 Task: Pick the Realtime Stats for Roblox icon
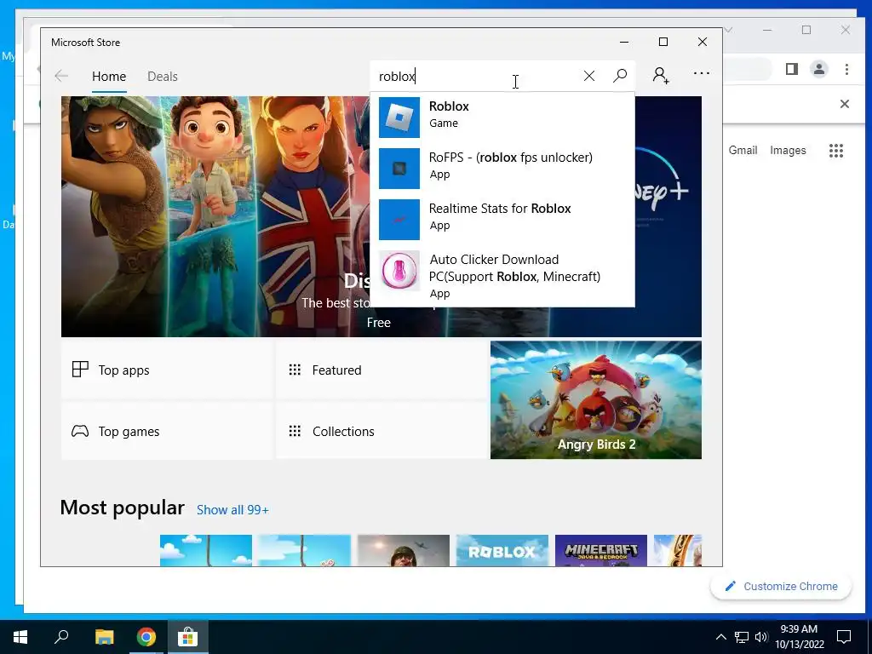tap(399, 220)
